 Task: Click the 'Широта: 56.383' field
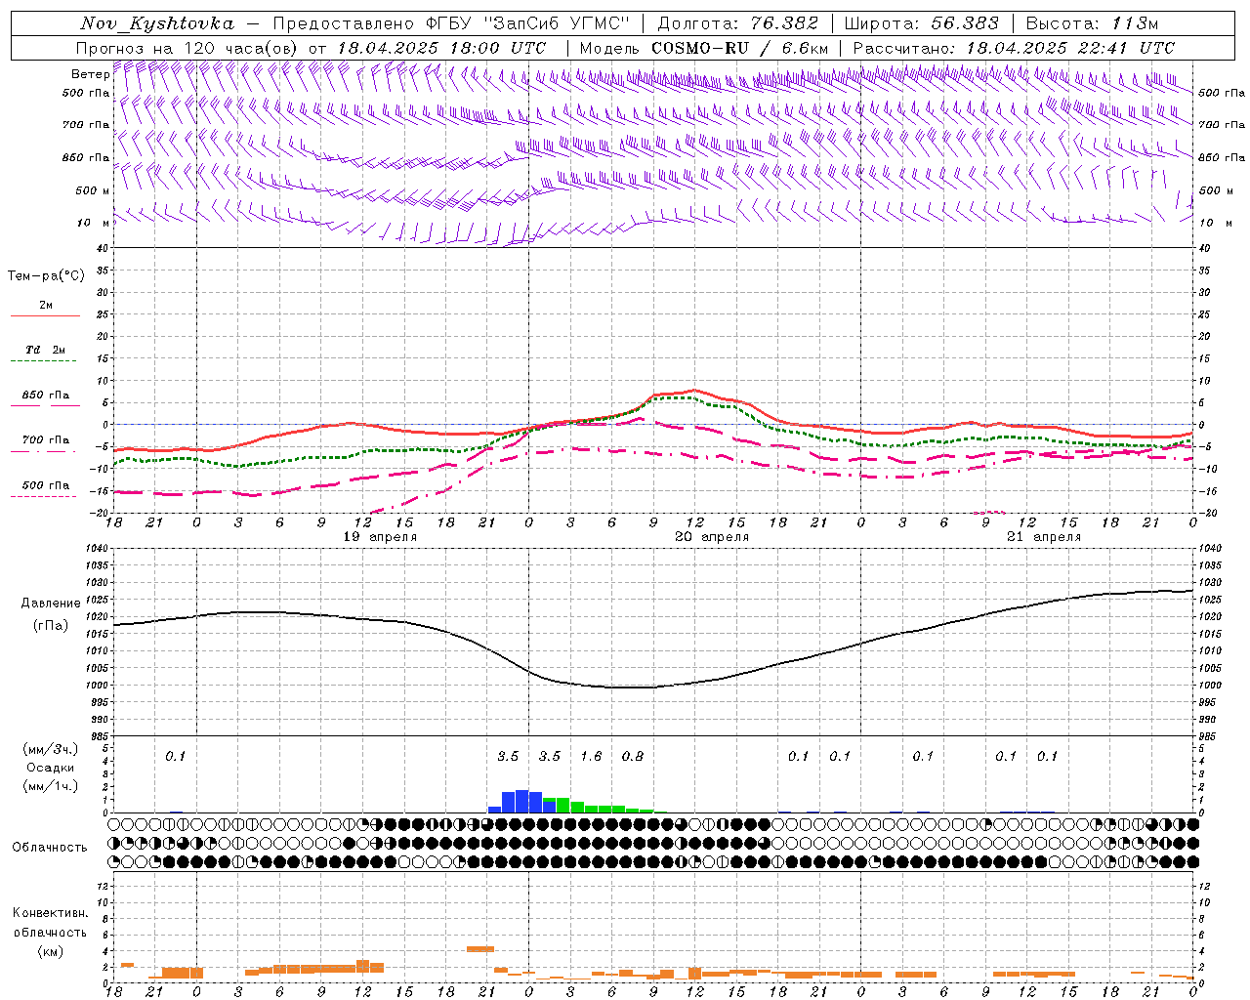pyautogui.click(x=921, y=23)
